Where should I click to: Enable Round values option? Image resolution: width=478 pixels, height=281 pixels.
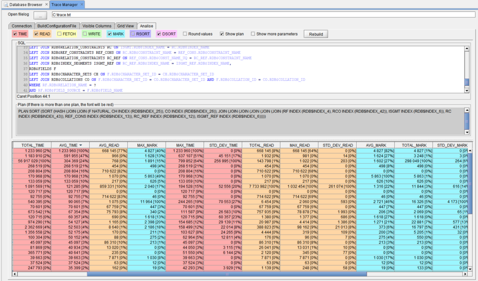[x=185, y=34]
